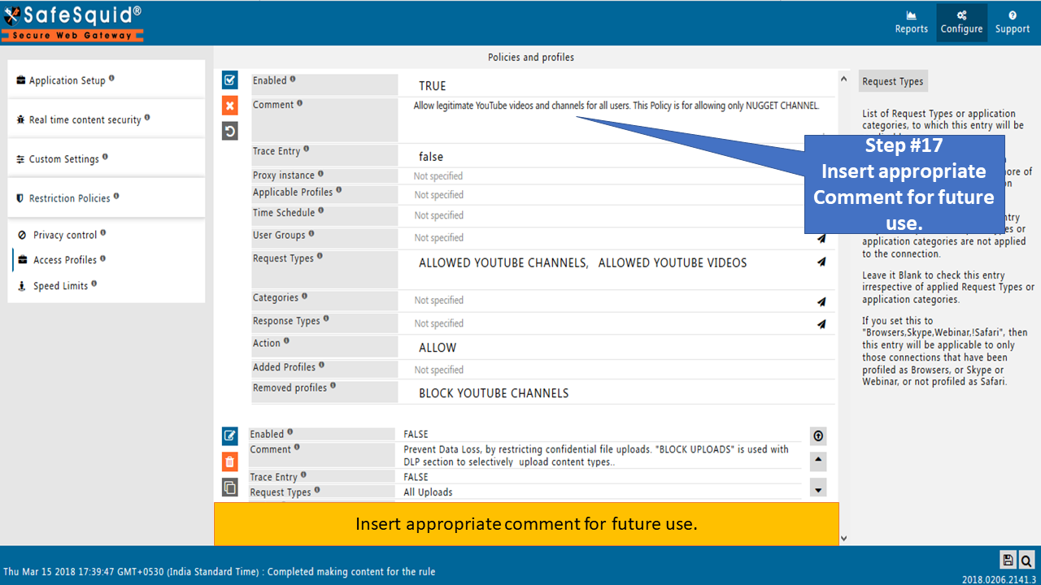Screen dimensions: 1041x585
Task: Edit the Block Uploads policy entry
Action: tap(230, 435)
